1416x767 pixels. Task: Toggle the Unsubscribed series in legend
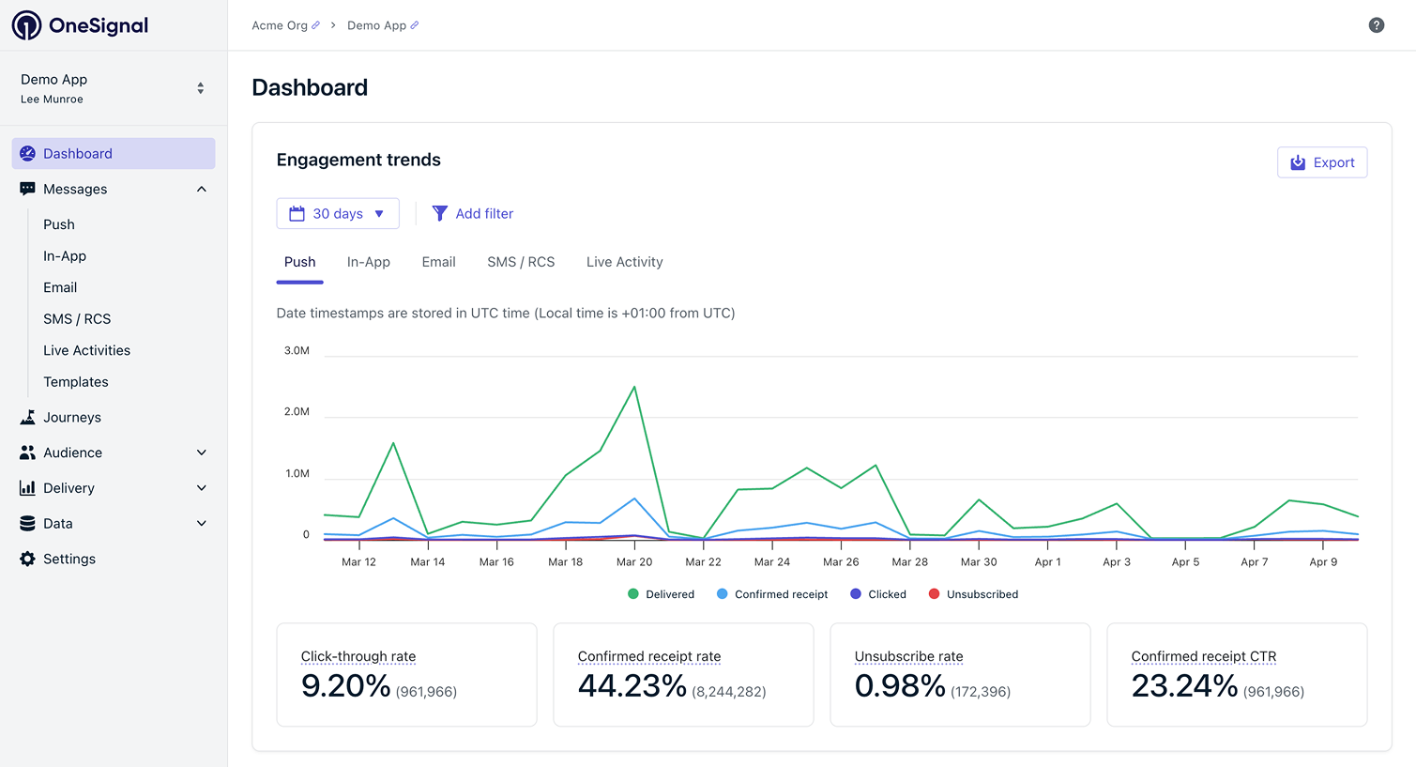pyautogui.click(x=973, y=594)
